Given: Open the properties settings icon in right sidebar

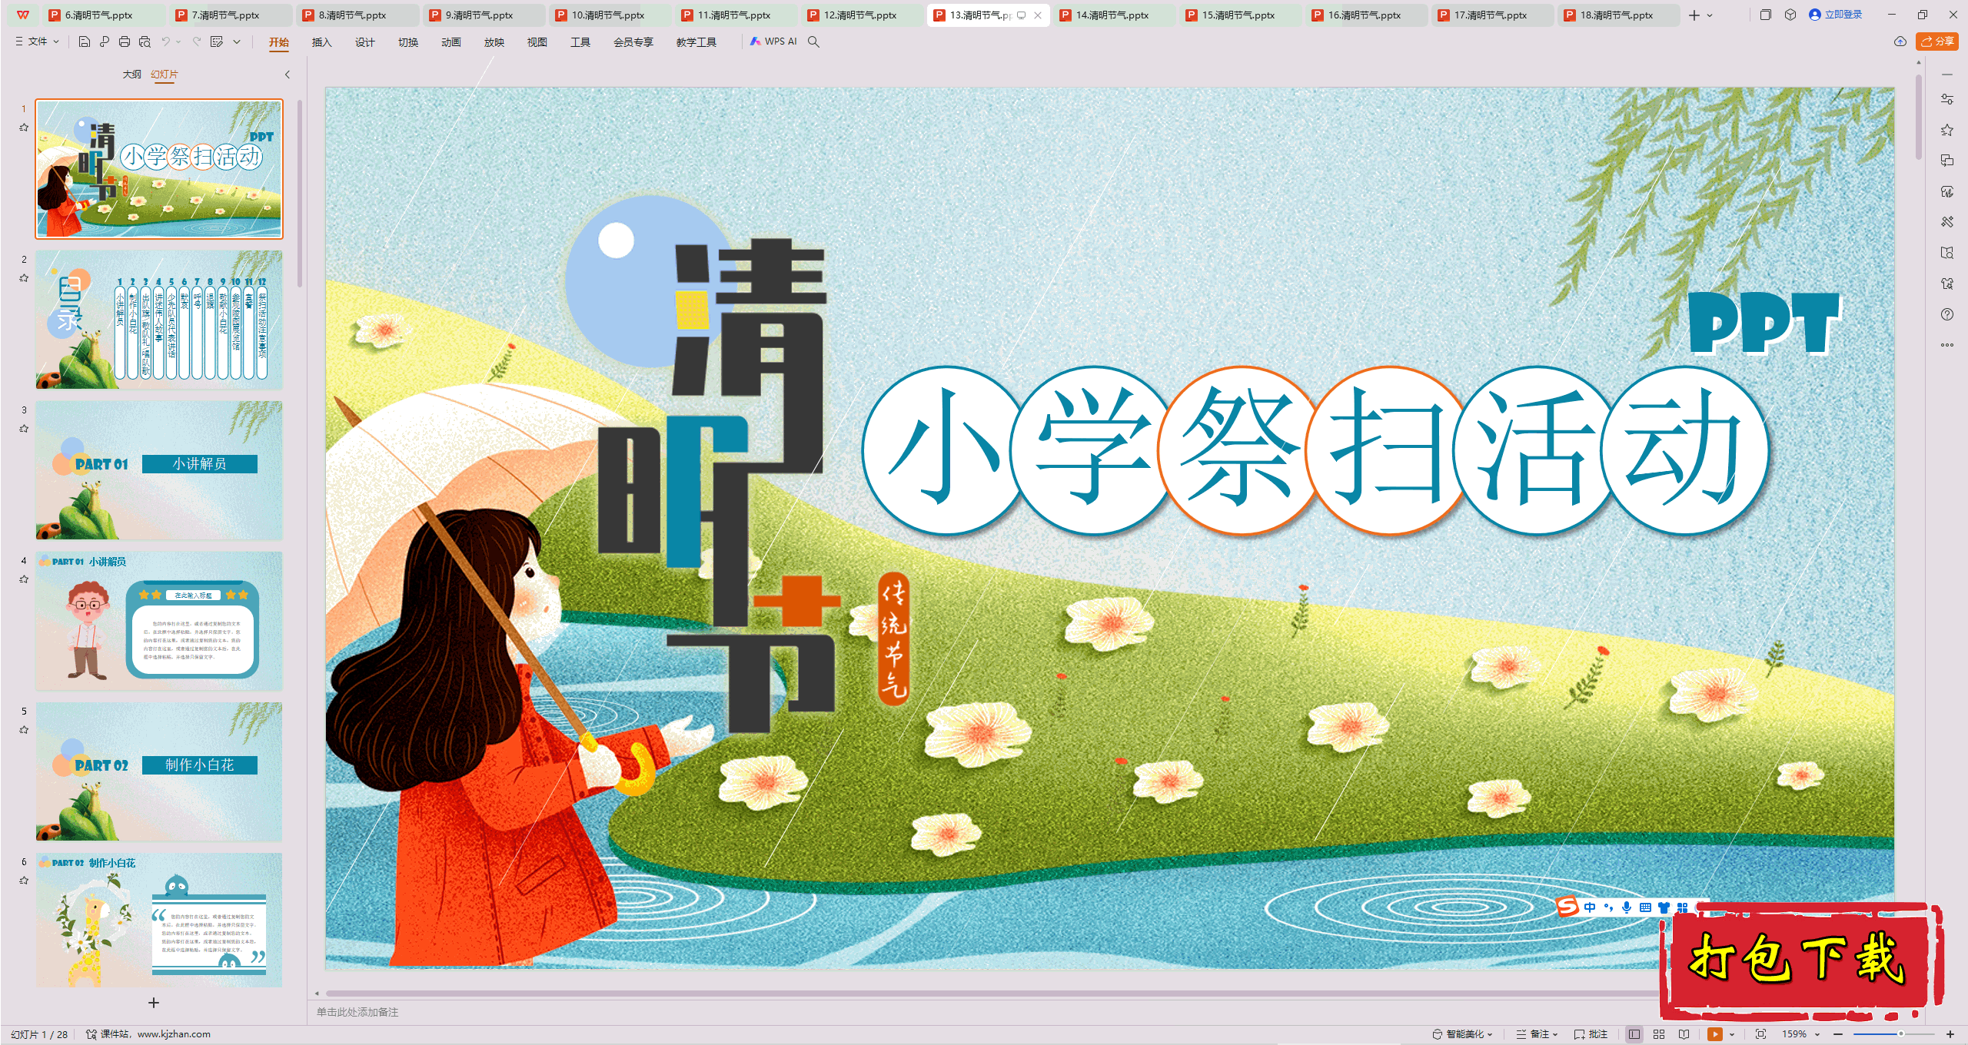Looking at the screenshot, I should point(1947,99).
